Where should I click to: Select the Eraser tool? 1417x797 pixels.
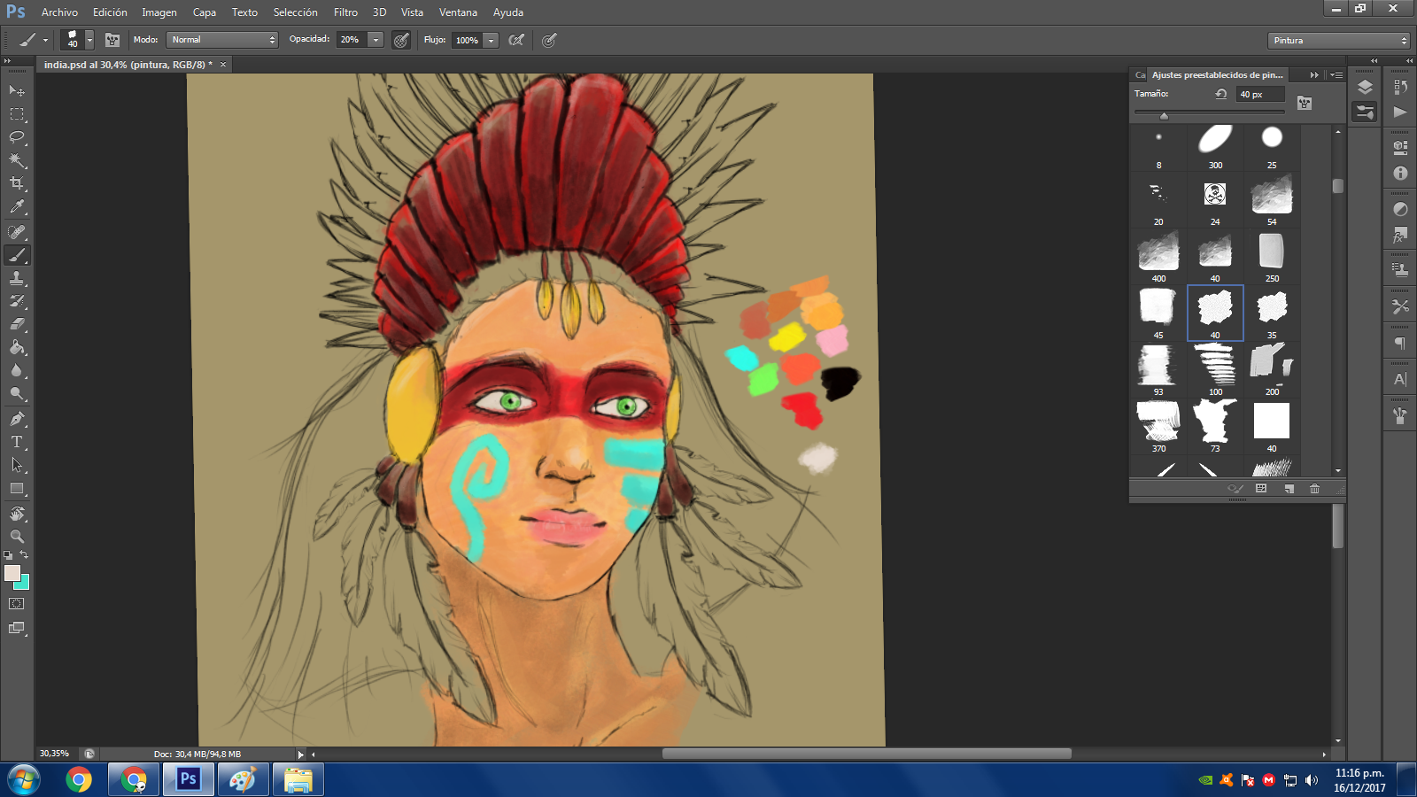click(17, 324)
